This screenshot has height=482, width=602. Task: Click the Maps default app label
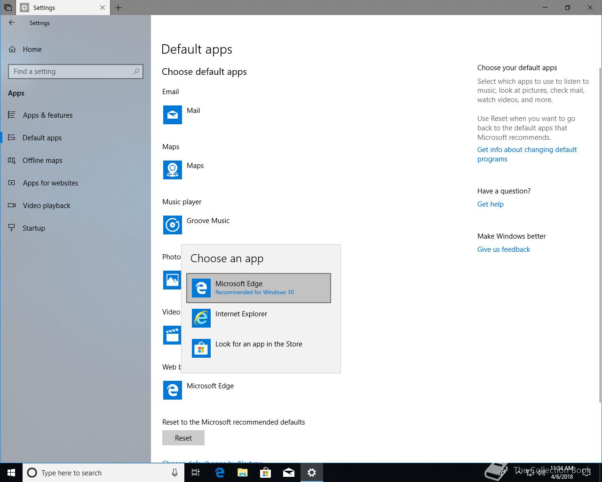(x=195, y=166)
